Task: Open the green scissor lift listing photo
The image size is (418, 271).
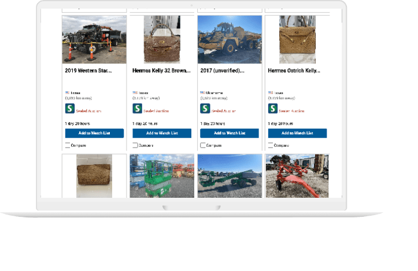Action: pyautogui.click(x=162, y=176)
